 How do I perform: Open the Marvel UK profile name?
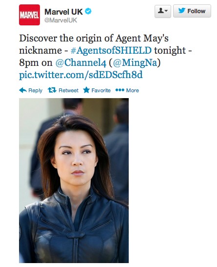click(63, 12)
